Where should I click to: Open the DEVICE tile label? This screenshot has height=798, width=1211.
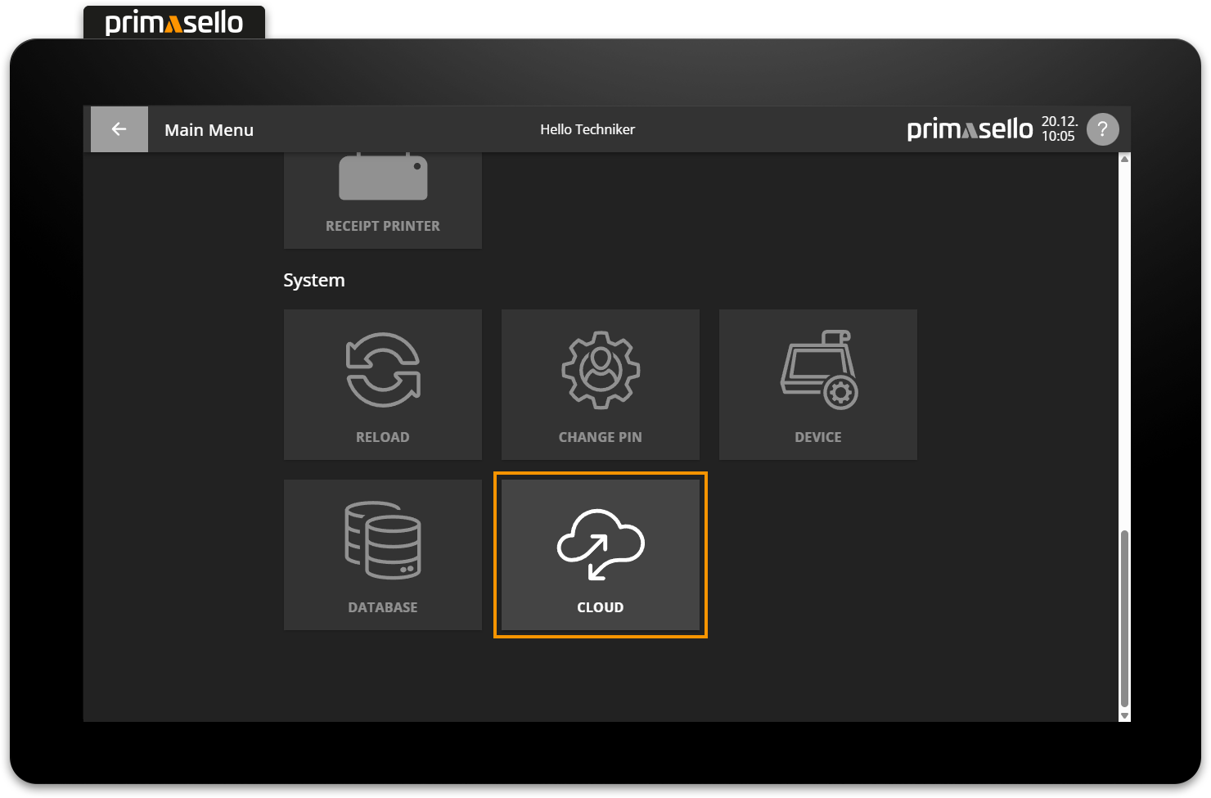click(x=818, y=437)
